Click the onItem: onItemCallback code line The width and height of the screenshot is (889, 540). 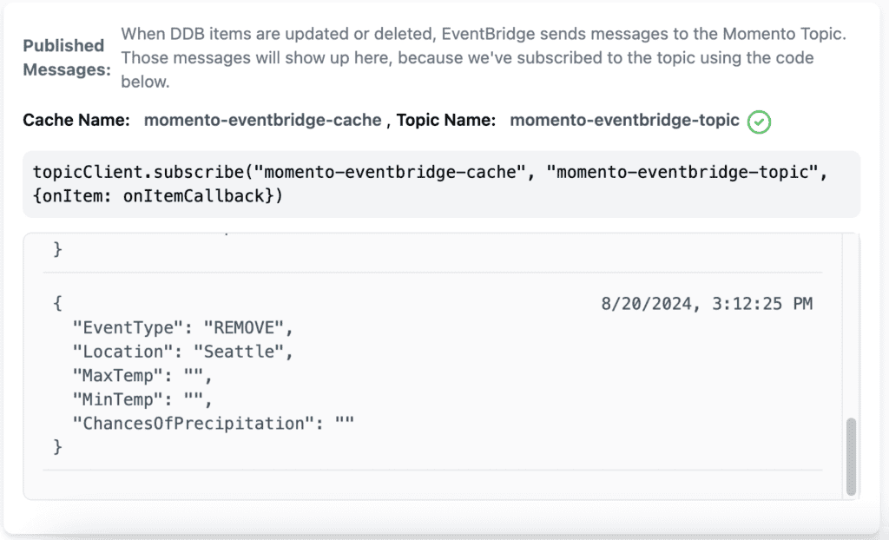158,195
